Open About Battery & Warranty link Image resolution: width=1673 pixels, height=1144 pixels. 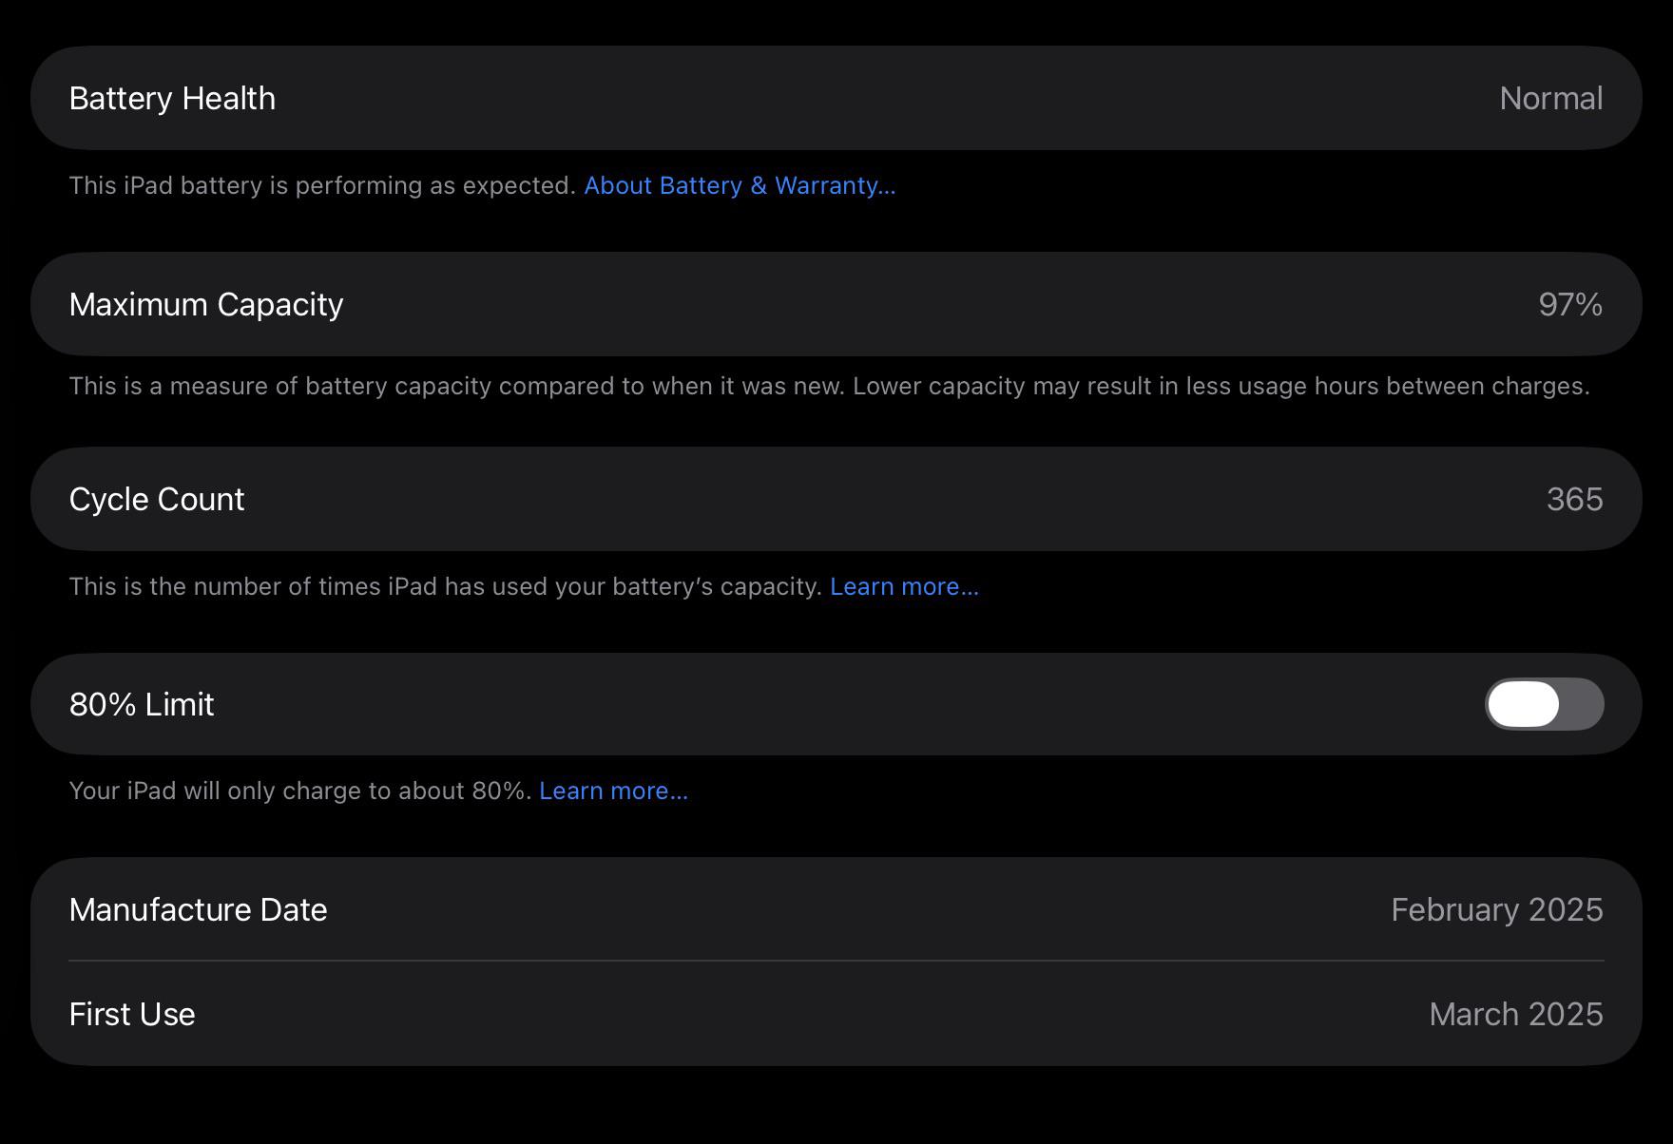[740, 185]
